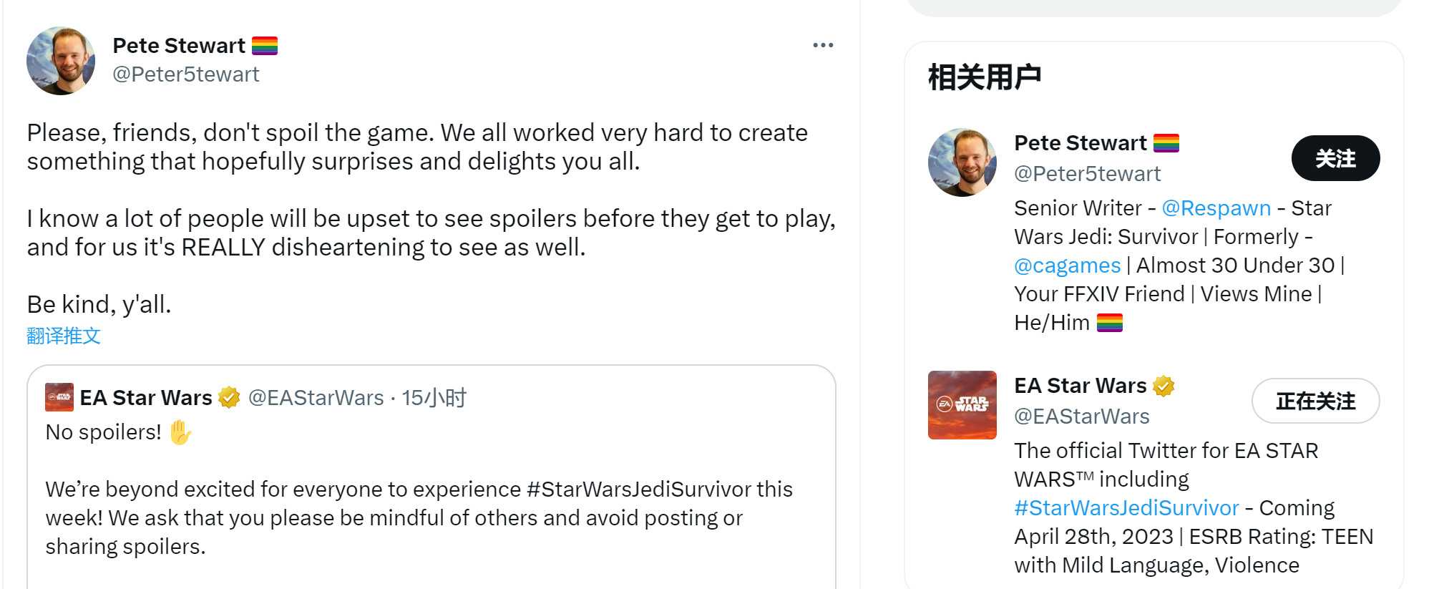Click 翻译推文 to translate the tweet
The height and width of the screenshot is (589, 1439).
[64, 336]
